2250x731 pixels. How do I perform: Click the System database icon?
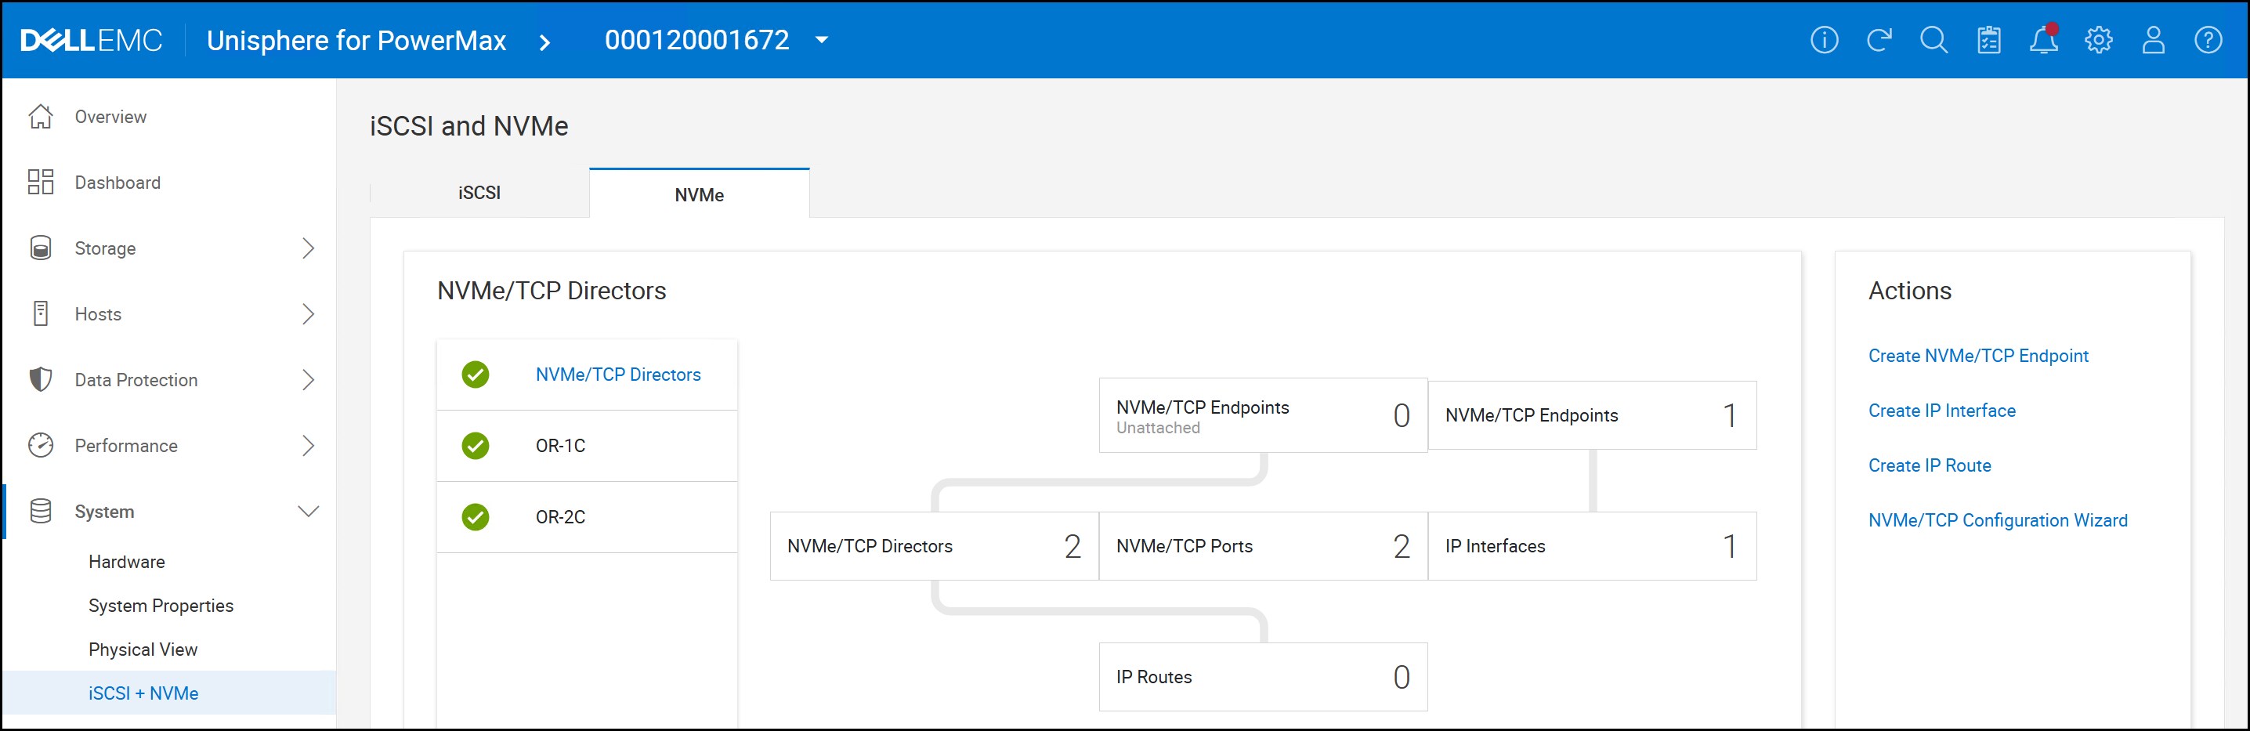point(40,511)
